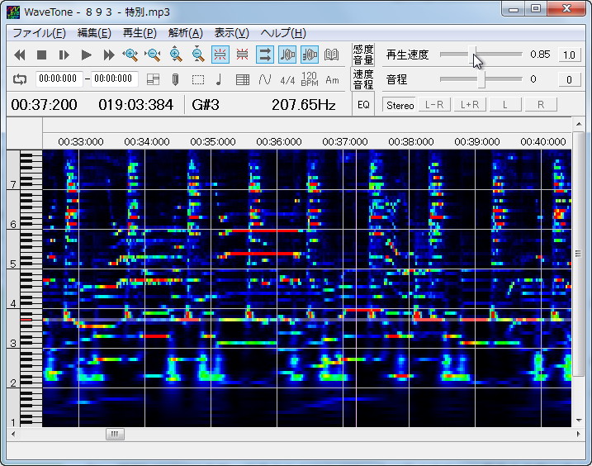
Task: Open the 表示(V) menu
Action: (x=231, y=33)
